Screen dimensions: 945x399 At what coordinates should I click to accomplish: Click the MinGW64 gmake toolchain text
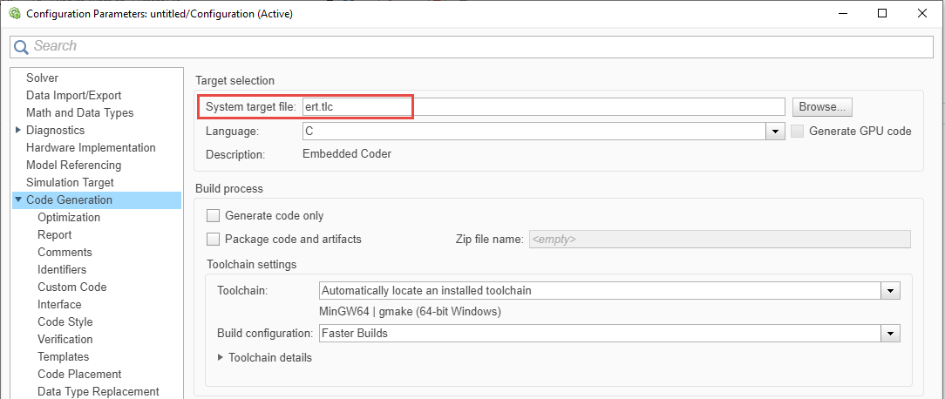[x=411, y=312]
